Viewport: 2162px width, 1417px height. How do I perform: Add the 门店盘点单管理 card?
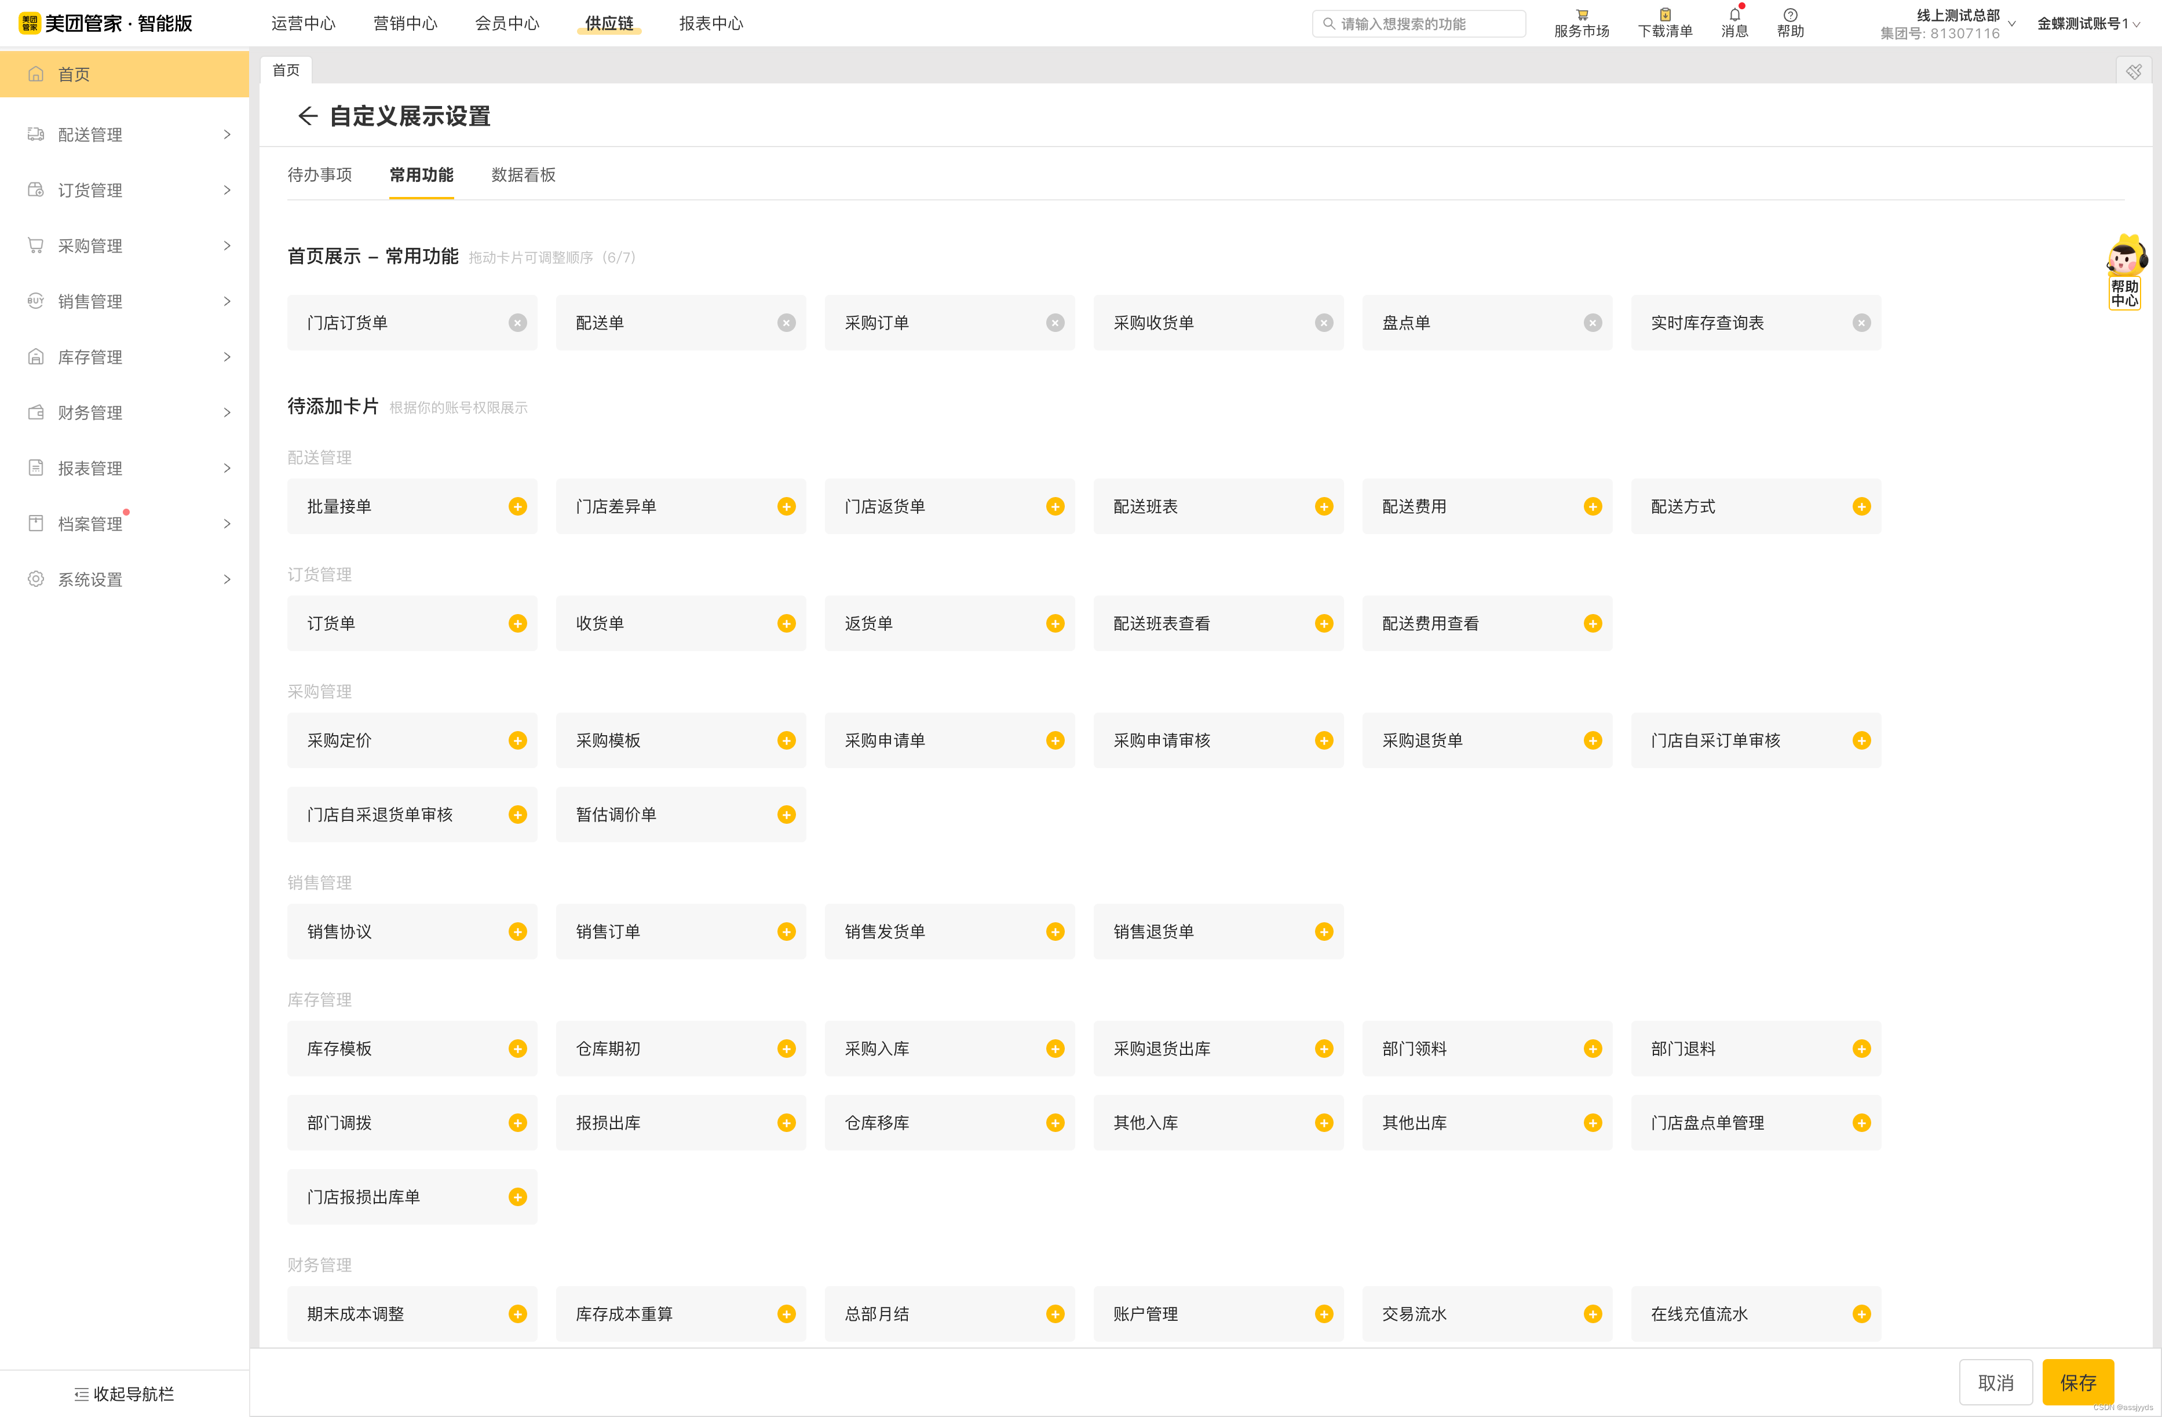[1861, 1123]
